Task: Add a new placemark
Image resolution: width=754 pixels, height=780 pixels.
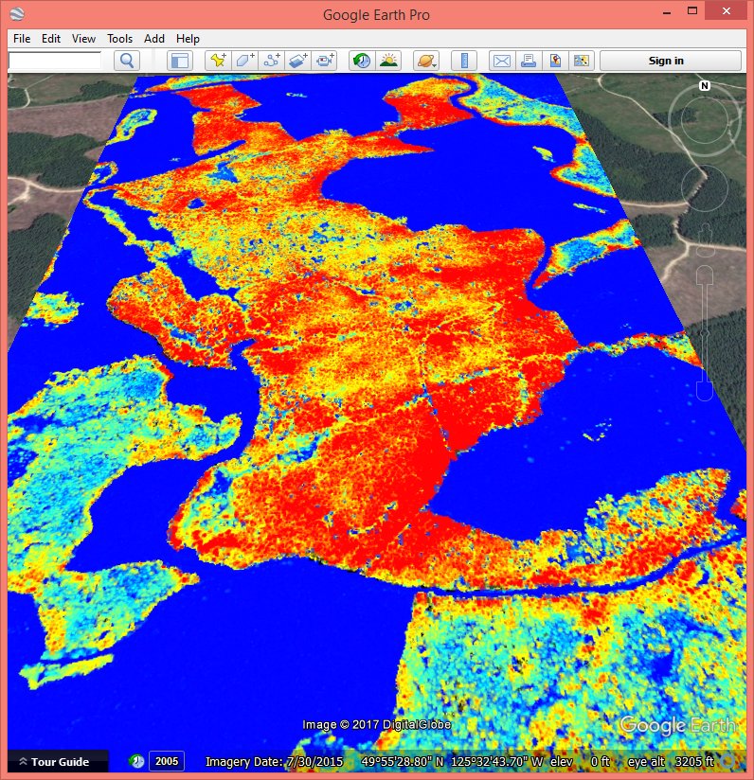Action: pos(219,61)
